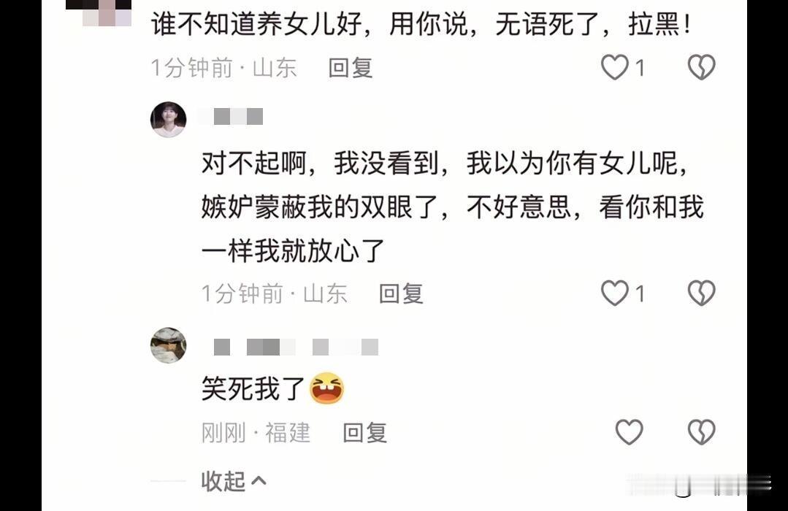
Task: Open the blurred avatar of the top commenter
Action: 99,13
